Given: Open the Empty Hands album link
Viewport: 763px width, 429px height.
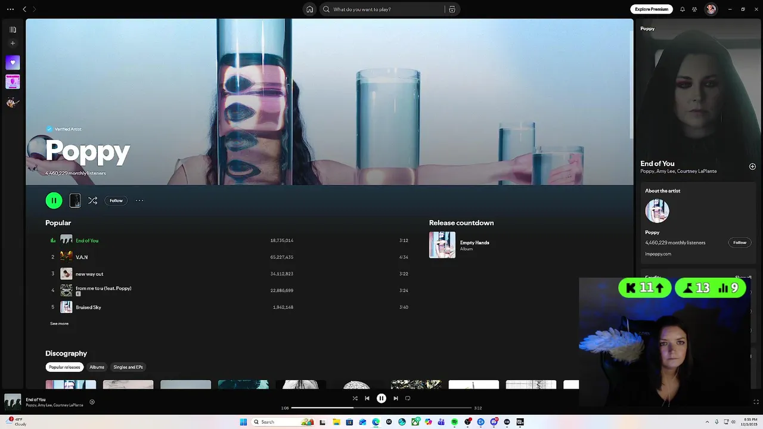Looking at the screenshot, I should coord(474,243).
